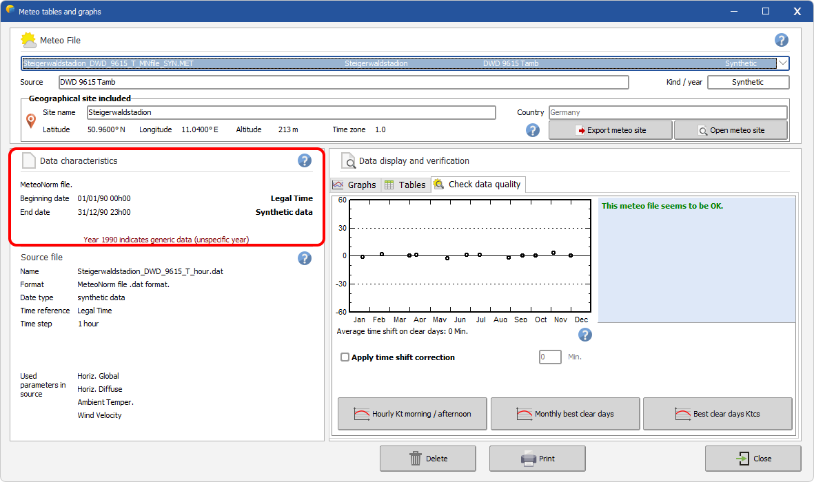Click the Altitude value 213 m
This screenshot has height=482, width=814.
click(288, 129)
